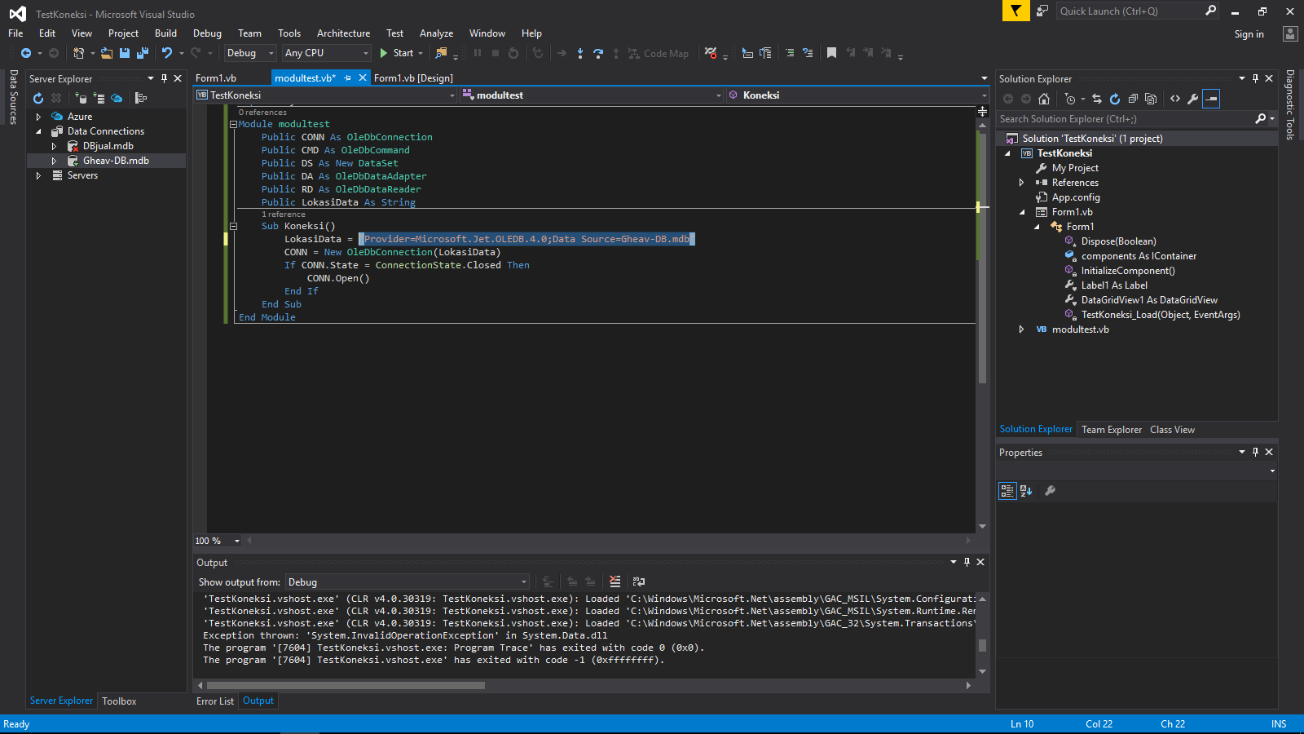Clear all text in Output window
This screenshot has width=1304, height=734.
(x=615, y=581)
